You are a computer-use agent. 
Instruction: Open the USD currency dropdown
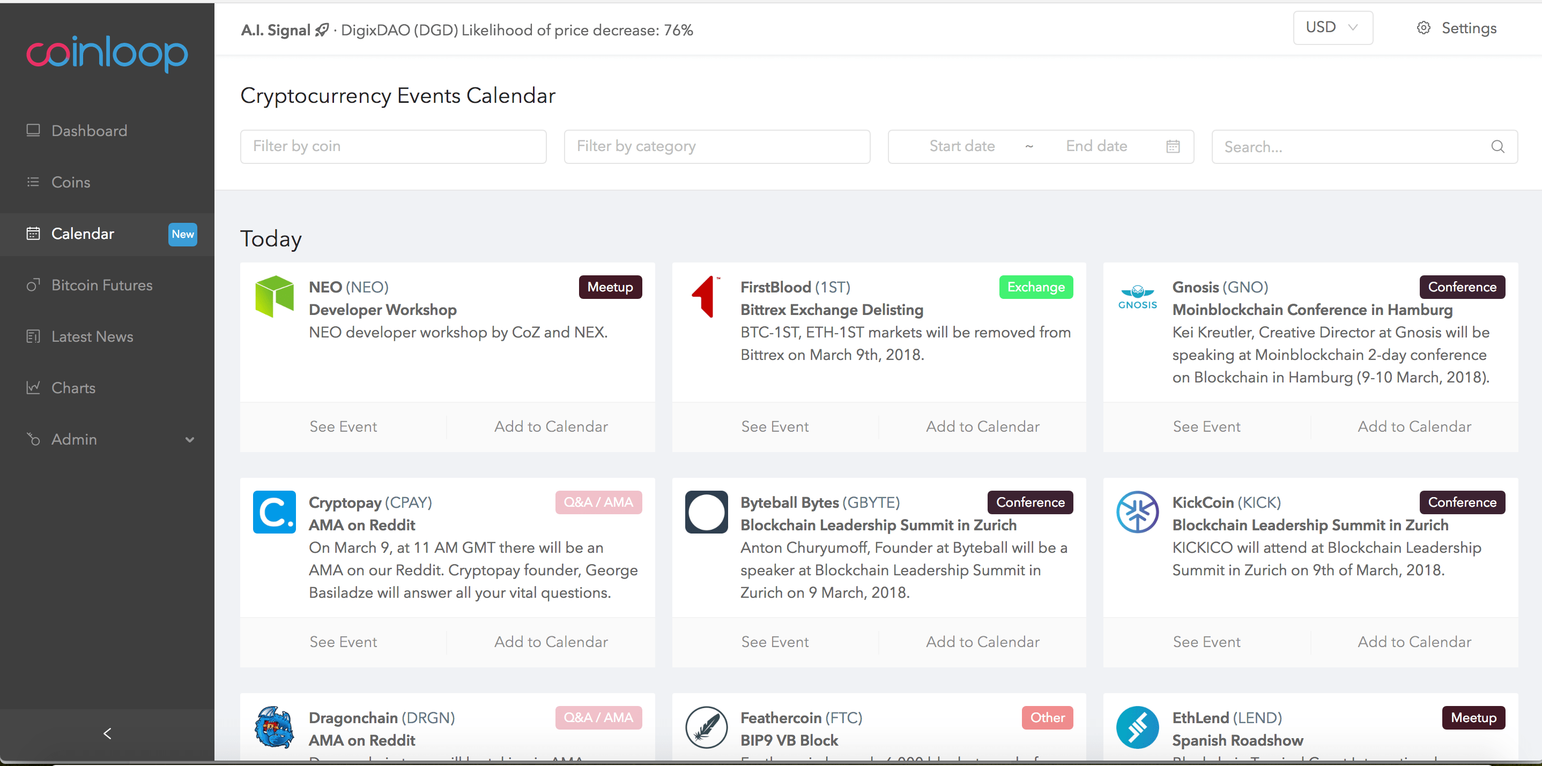[1332, 27]
